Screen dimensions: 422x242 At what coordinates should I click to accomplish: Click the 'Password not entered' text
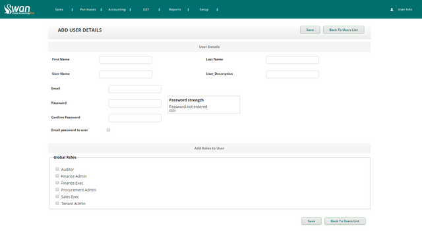(188, 107)
